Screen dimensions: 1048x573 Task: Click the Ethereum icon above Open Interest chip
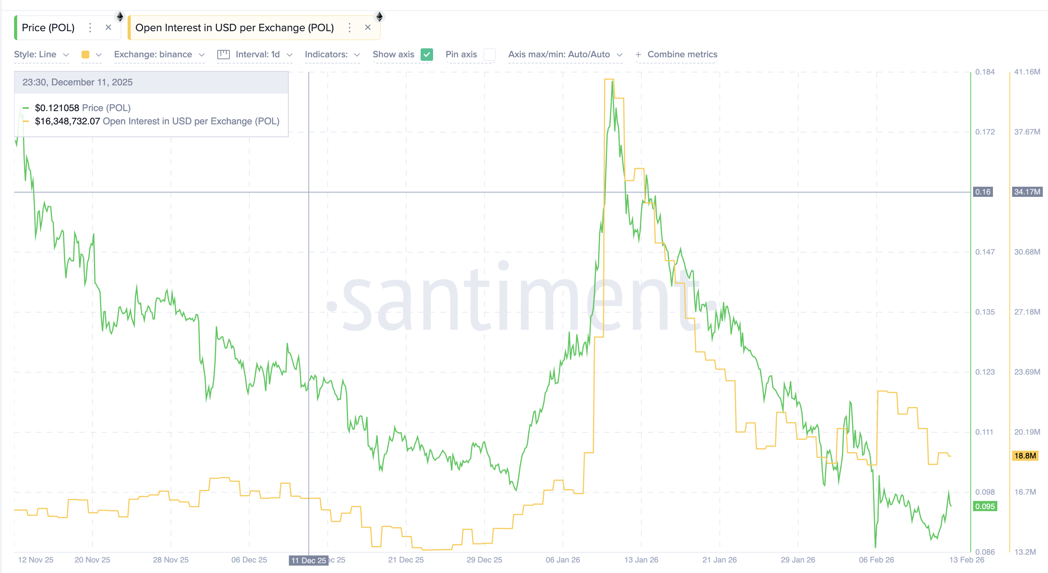click(x=379, y=16)
